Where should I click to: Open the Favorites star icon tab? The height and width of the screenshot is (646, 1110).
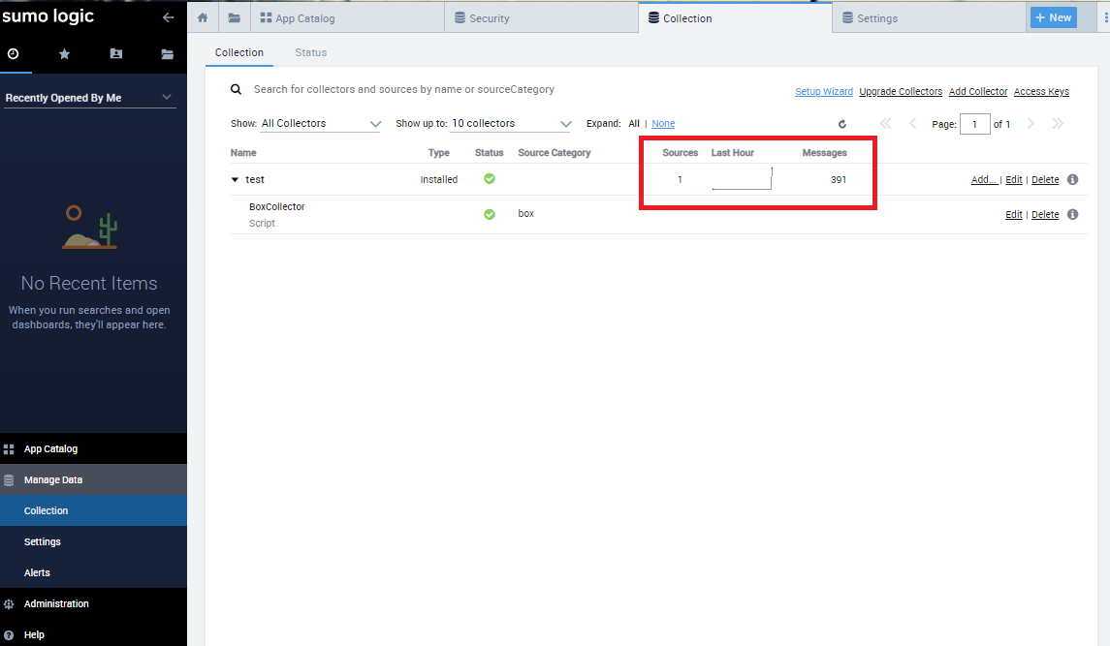point(64,54)
